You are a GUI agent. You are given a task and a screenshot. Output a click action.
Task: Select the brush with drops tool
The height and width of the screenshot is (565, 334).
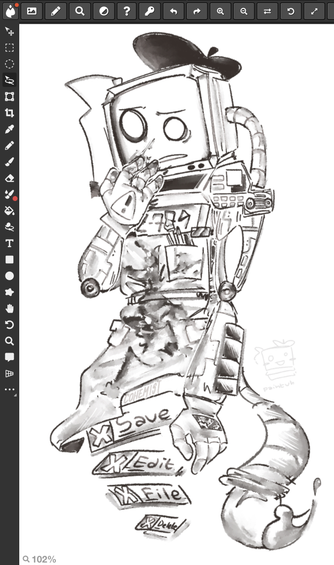[9, 195]
